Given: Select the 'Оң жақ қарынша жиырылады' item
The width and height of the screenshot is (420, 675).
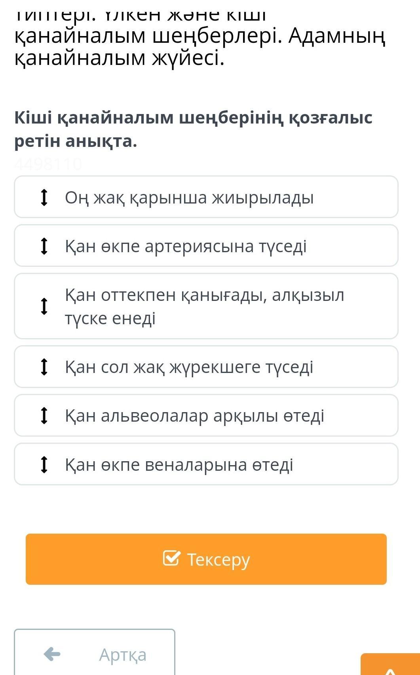Looking at the screenshot, I should (x=206, y=197).
